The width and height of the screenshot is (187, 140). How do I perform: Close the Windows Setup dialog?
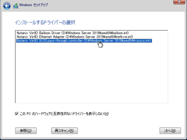(x=179, y=2)
